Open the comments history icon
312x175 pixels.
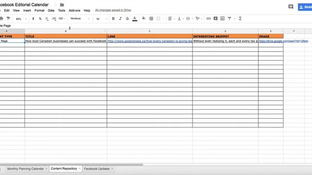coord(291,7)
